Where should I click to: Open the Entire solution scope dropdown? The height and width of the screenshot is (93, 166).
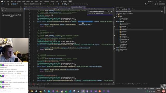[x=103, y=14]
